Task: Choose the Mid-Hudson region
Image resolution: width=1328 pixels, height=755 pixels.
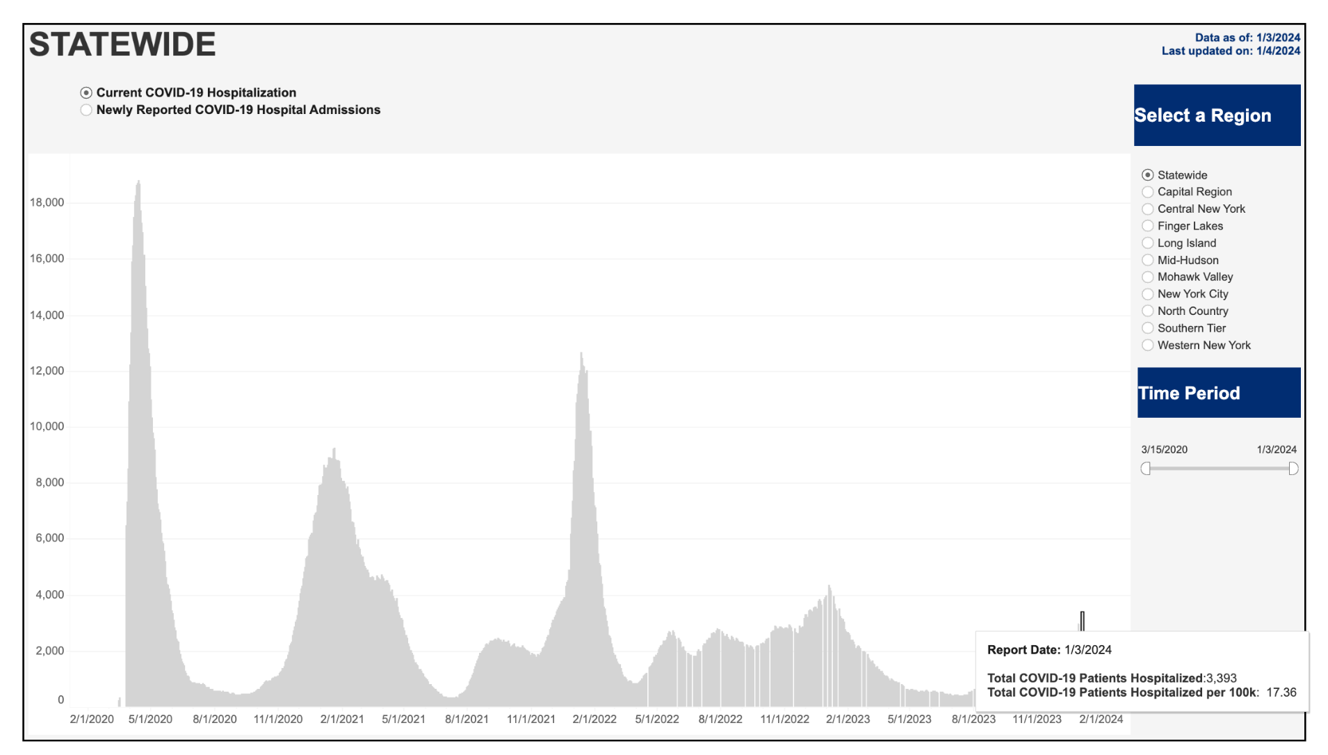Action: coord(1147,261)
